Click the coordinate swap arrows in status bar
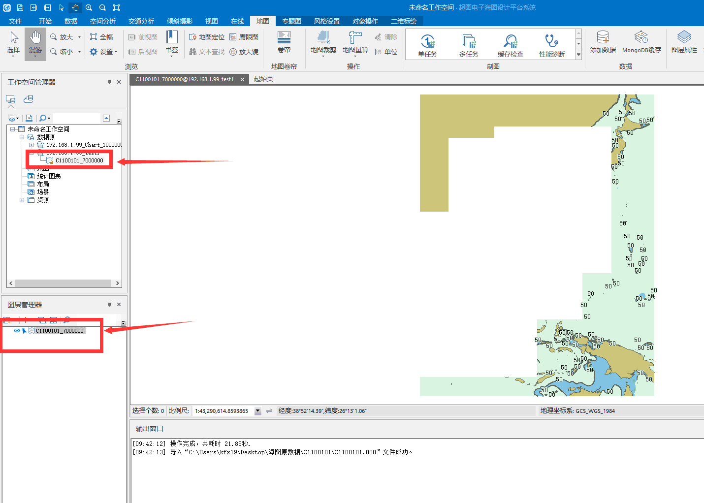 pos(269,411)
